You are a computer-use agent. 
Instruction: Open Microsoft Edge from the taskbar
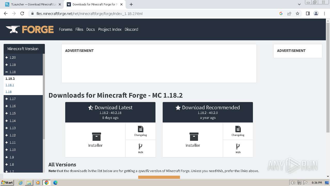point(55,183)
